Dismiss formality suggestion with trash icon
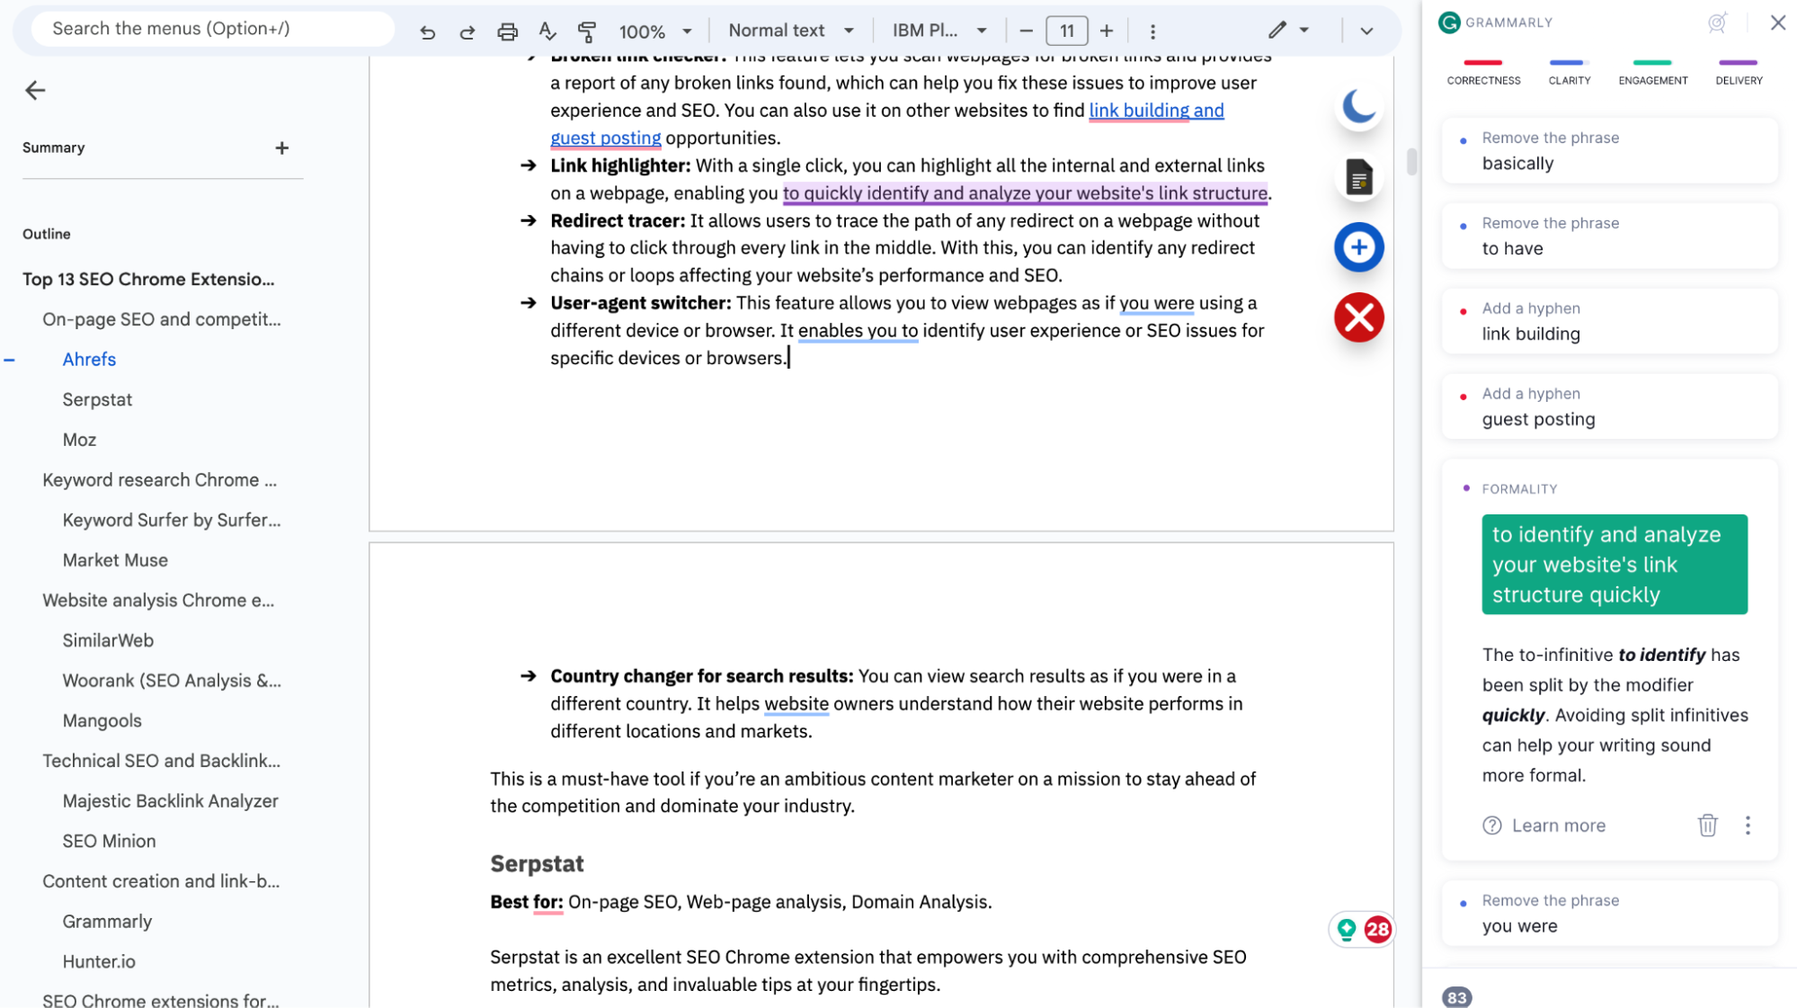This screenshot has height=1008, width=1797. click(1707, 825)
